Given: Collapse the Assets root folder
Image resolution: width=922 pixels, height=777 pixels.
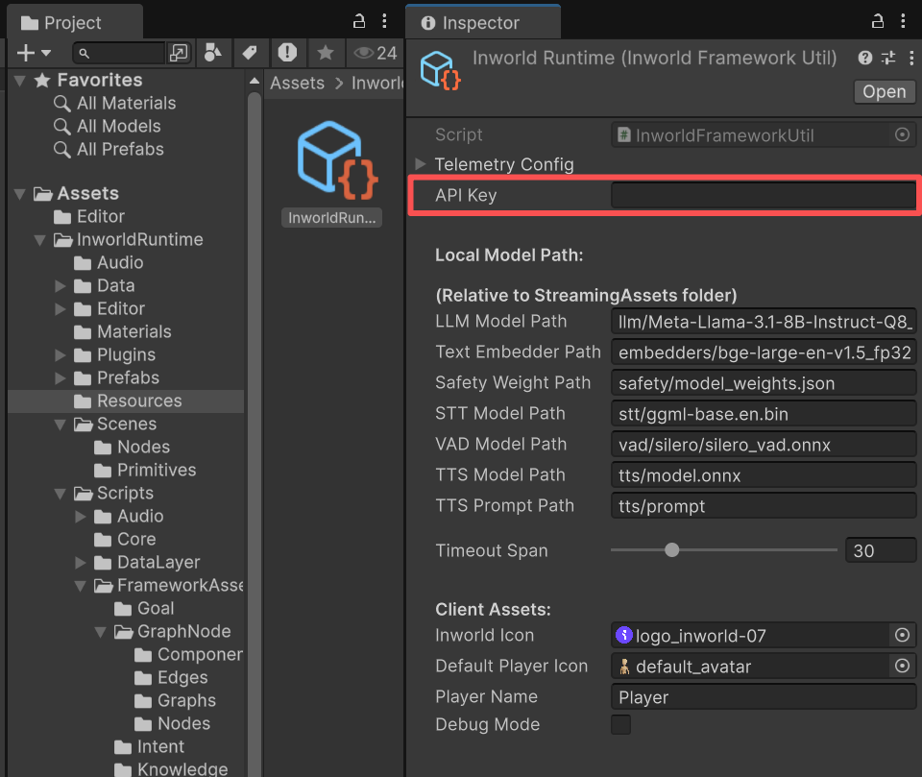Looking at the screenshot, I should click(20, 193).
